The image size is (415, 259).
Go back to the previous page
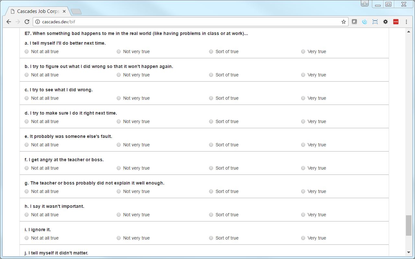click(9, 22)
